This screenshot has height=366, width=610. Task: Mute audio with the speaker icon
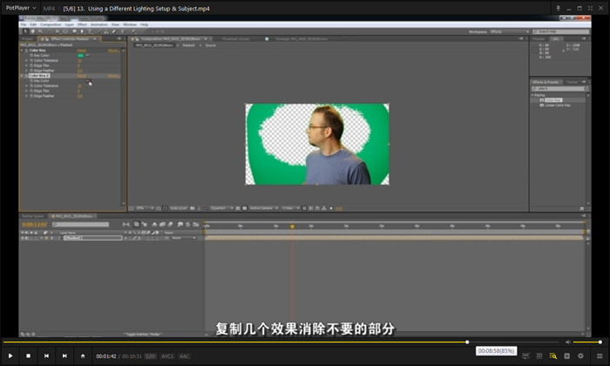tap(566, 342)
